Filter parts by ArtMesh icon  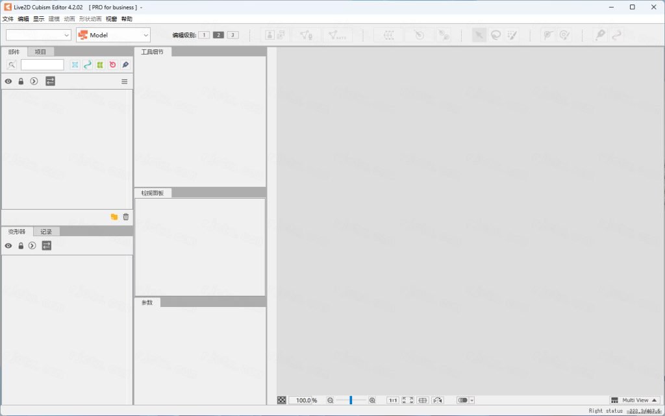75,65
